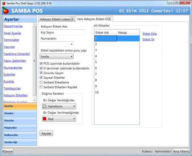Select label row 2 in Alt Etiketler
Screen dimensions: 192x156
click(x=117, y=44)
